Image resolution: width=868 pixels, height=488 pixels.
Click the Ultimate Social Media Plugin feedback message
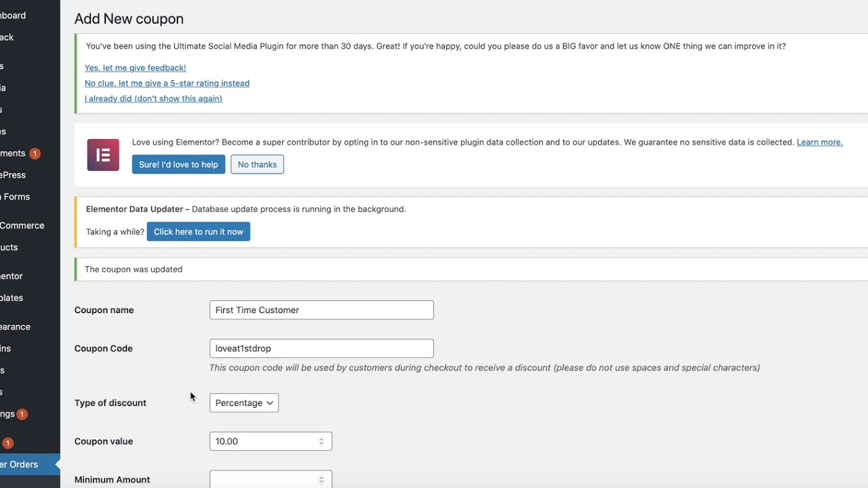coord(436,46)
